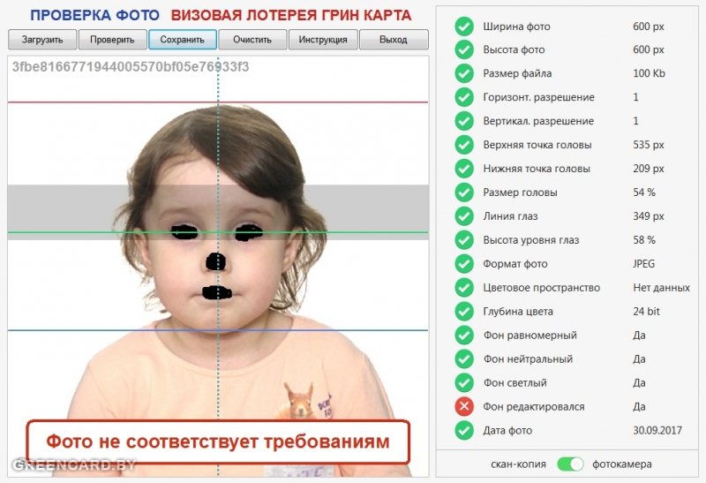Image resolution: width=706 pixels, height=483 pixels.
Task: Click the green check icon beside Высота фото
Action: pos(464,50)
